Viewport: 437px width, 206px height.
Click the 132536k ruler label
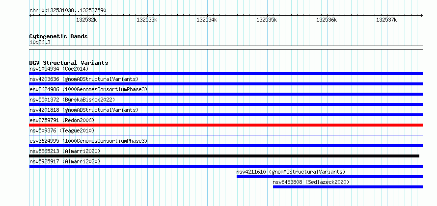pyautogui.click(x=327, y=20)
